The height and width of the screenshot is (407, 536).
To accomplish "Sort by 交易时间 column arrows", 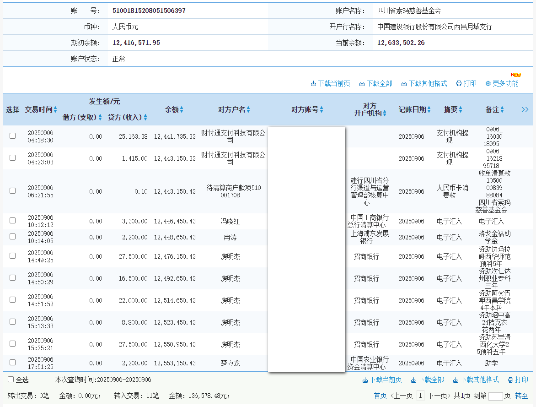I will point(55,110).
